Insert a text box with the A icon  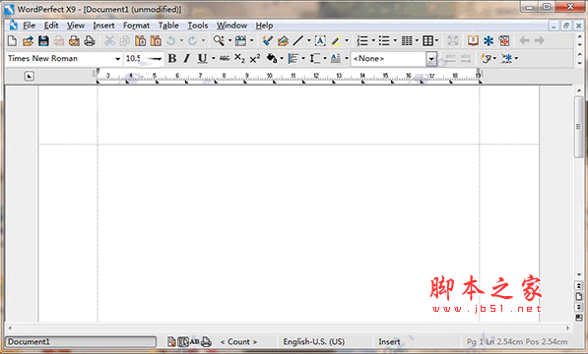320,40
